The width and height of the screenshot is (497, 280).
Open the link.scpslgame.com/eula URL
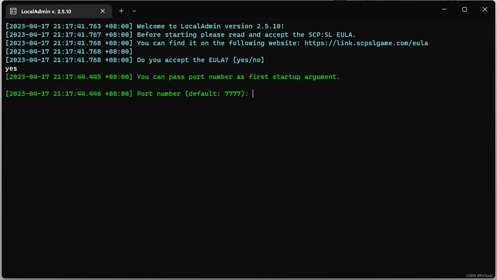click(x=366, y=43)
